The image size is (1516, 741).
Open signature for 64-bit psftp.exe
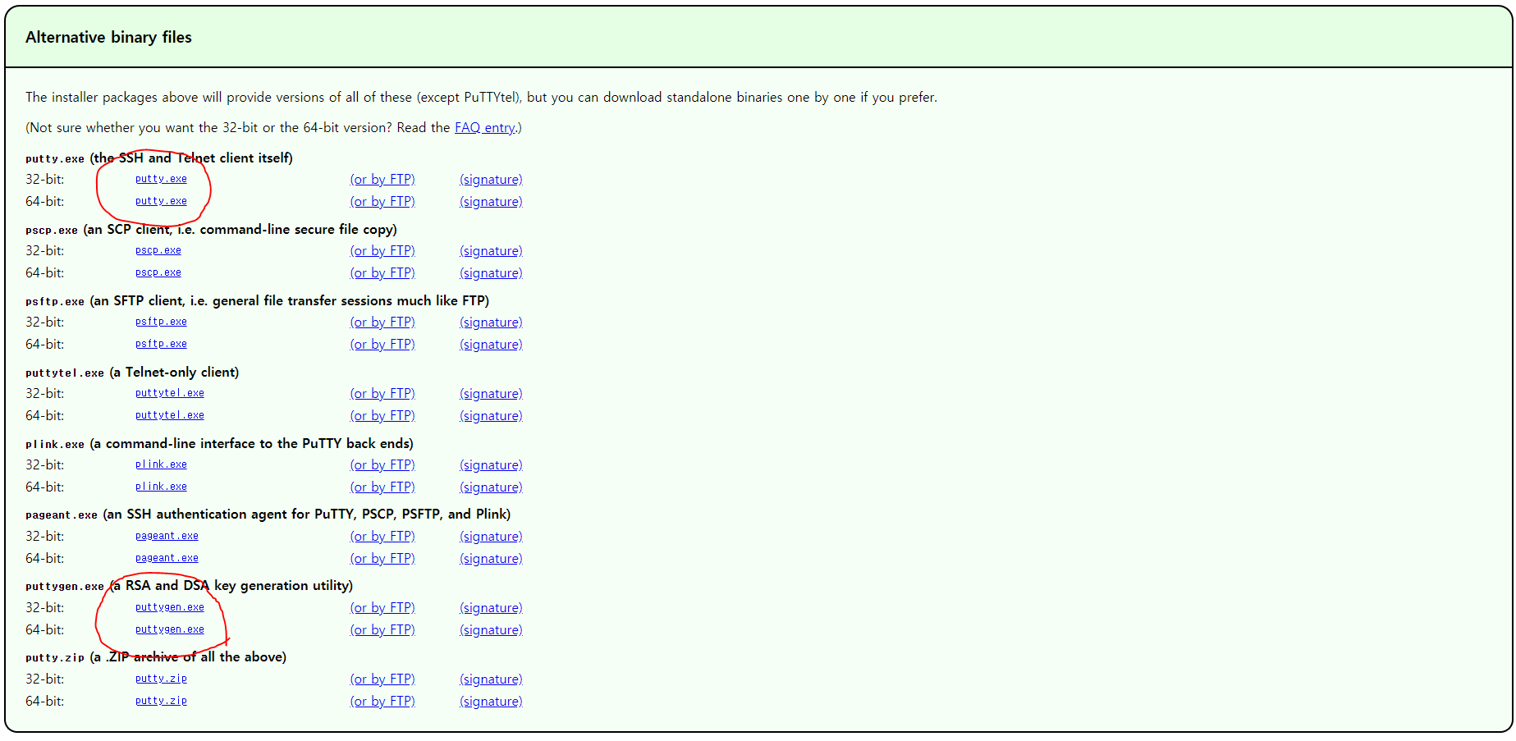491,345
